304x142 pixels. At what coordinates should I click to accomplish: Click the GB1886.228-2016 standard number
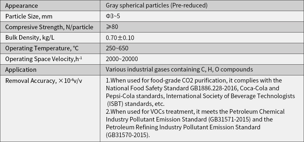click(206, 88)
